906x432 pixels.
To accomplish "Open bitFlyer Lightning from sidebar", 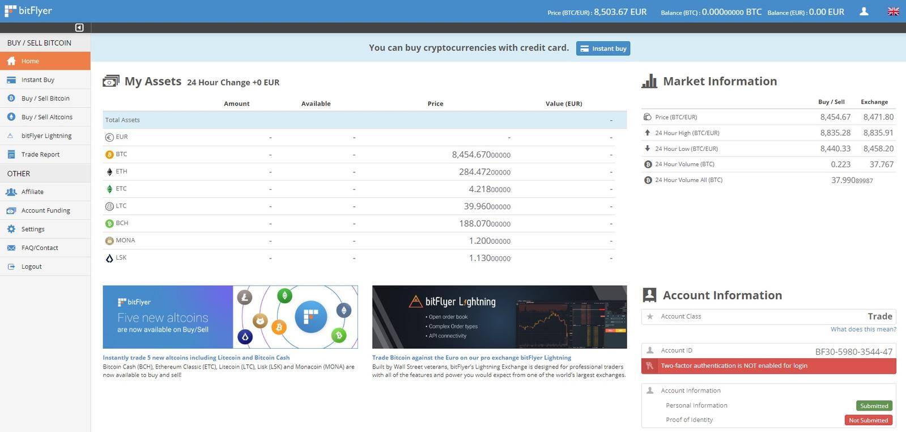I will pos(45,135).
